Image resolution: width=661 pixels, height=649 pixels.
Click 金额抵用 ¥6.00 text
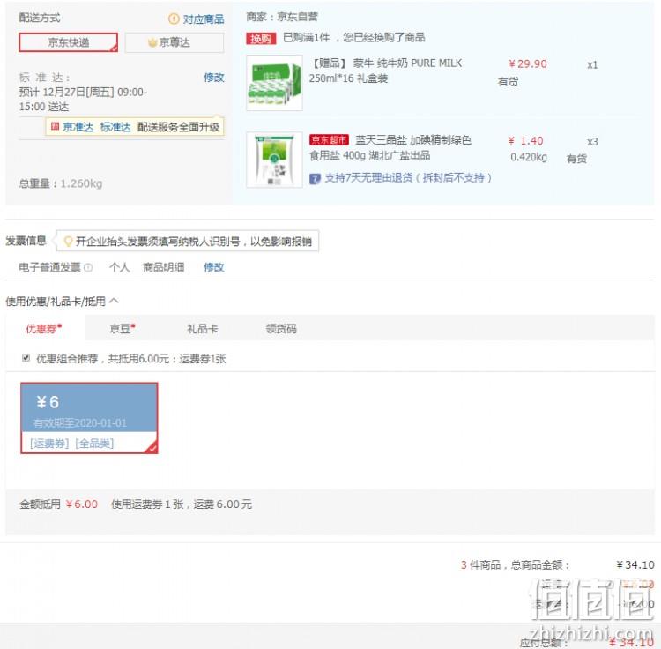coord(58,504)
